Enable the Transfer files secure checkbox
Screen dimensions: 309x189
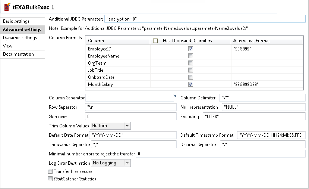click(x=50, y=171)
